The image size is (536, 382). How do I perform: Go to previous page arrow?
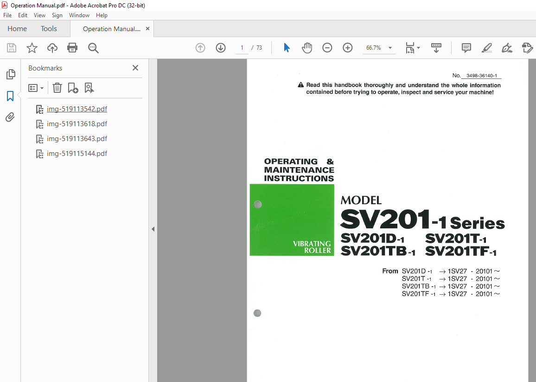click(200, 48)
